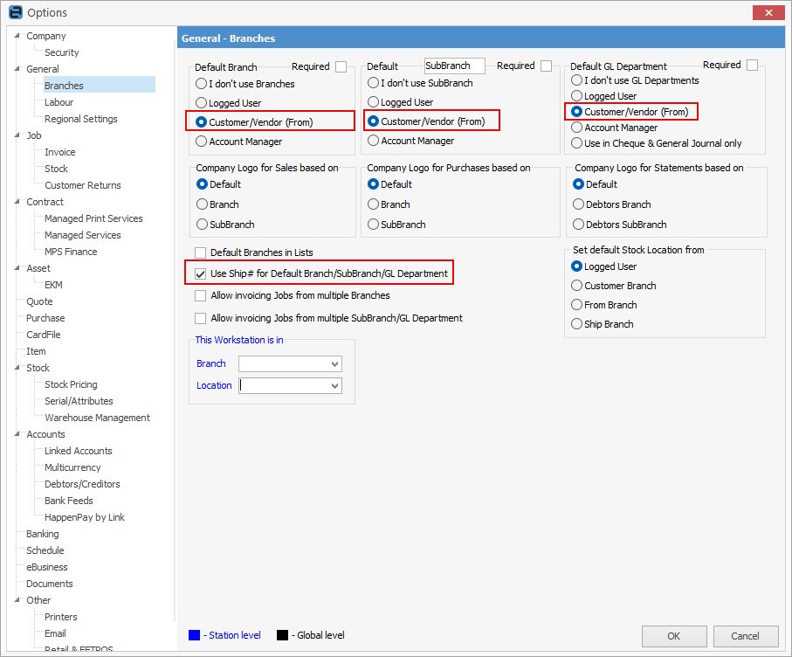Screen dimensions: 792x657
Task: Set default Stock Location from Ship Branch
Action: tap(577, 324)
